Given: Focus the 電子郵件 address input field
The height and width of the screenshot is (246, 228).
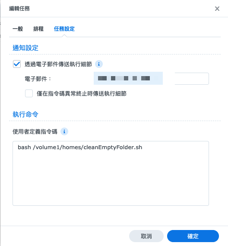Looking at the screenshot, I should [151, 78].
